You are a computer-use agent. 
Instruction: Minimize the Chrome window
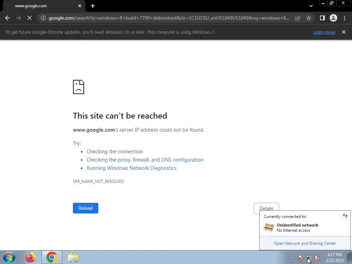323,3
